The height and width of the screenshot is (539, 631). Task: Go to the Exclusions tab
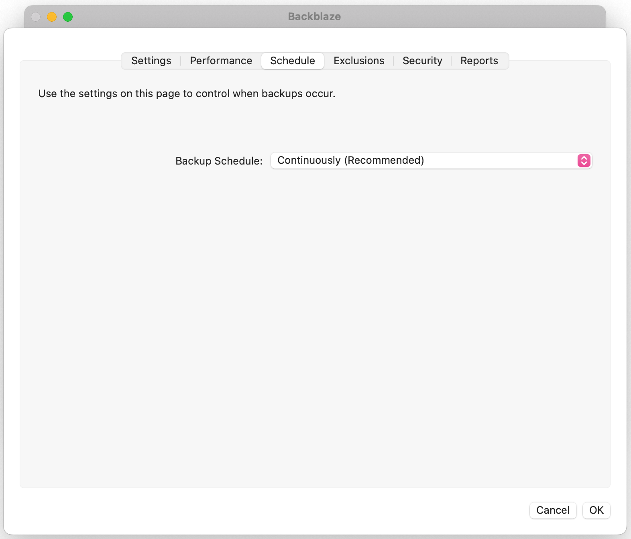click(359, 61)
